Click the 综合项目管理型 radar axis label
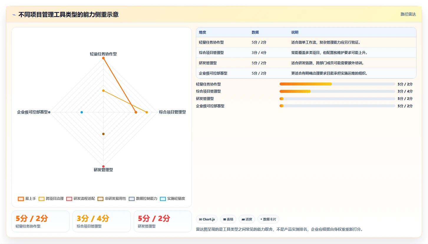This screenshot has height=244, width=428. [172, 112]
